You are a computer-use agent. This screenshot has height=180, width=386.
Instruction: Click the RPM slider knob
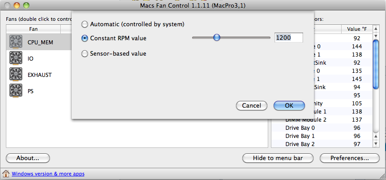tap(217, 38)
